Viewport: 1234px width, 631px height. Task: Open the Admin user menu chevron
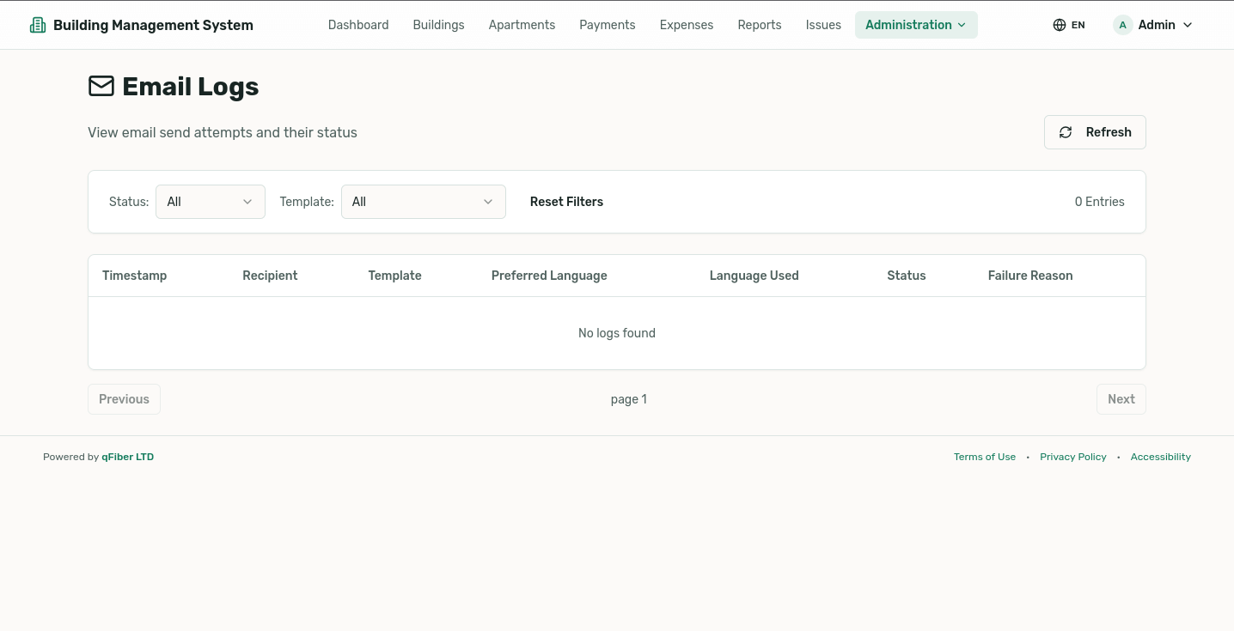[x=1188, y=25]
